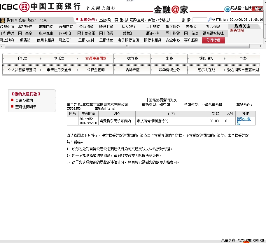The width and height of the screenshot is (266, 243).
Task: Open 工银e支付 menu
Action: [86, 40]
